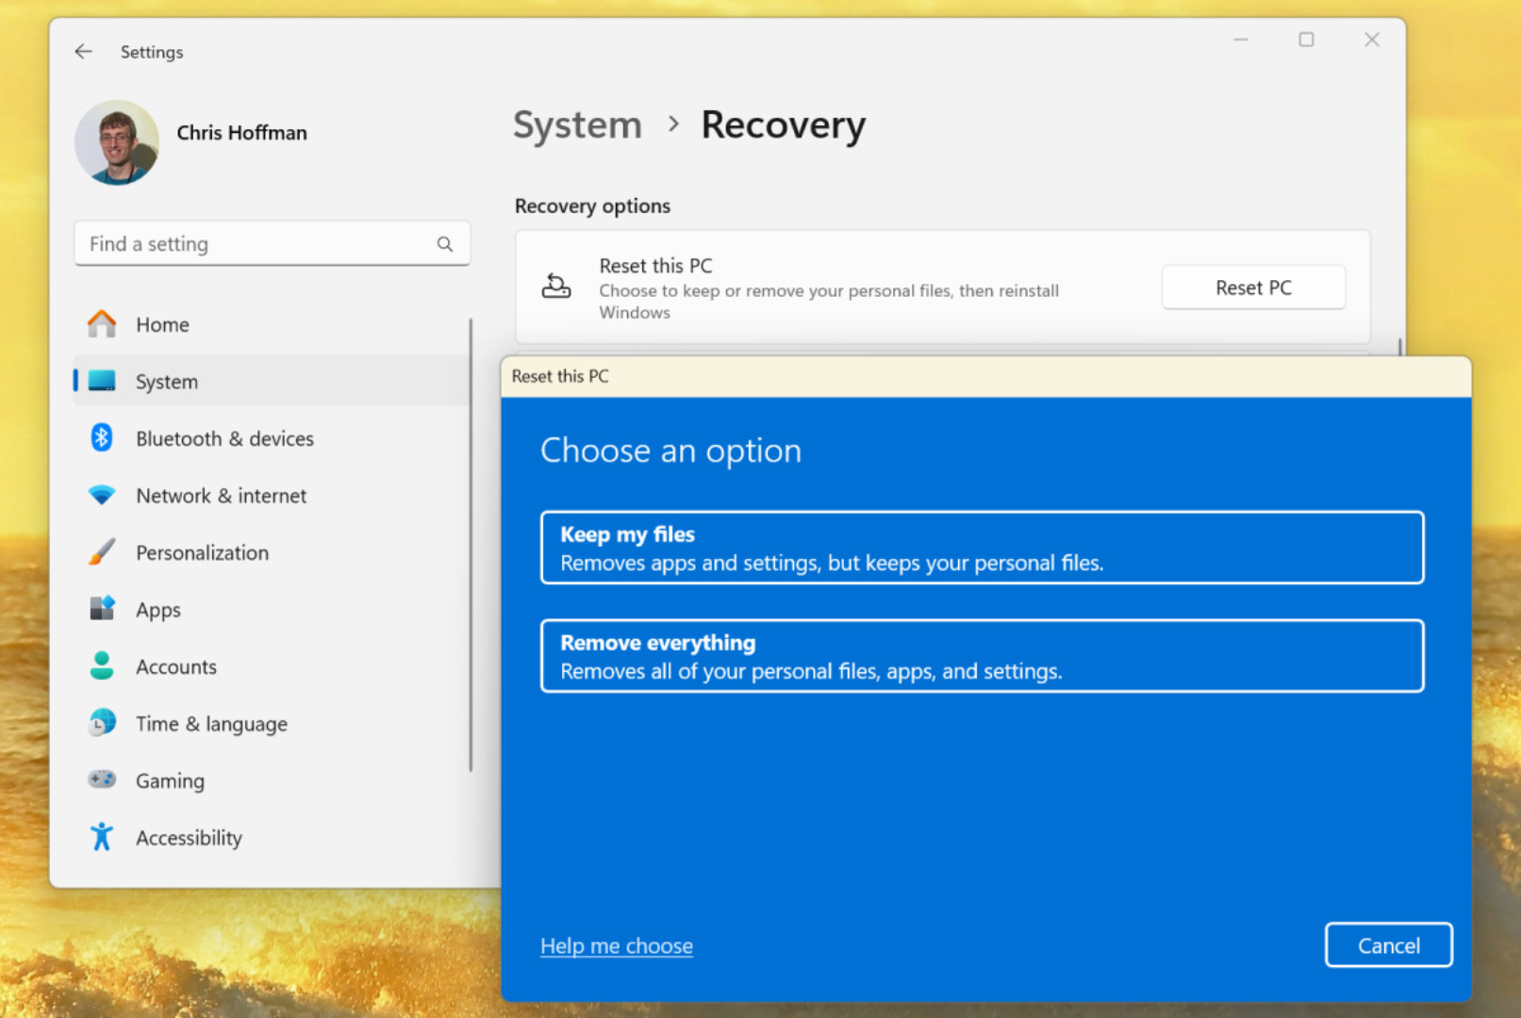Cancel the Reset this PC dialog
This screenshot has height=1018, width=1521.
(x=1388, y=944)
